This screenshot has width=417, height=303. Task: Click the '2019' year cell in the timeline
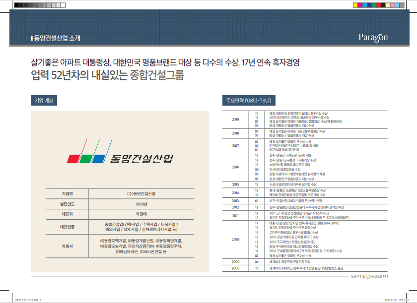tap(235, 120)
